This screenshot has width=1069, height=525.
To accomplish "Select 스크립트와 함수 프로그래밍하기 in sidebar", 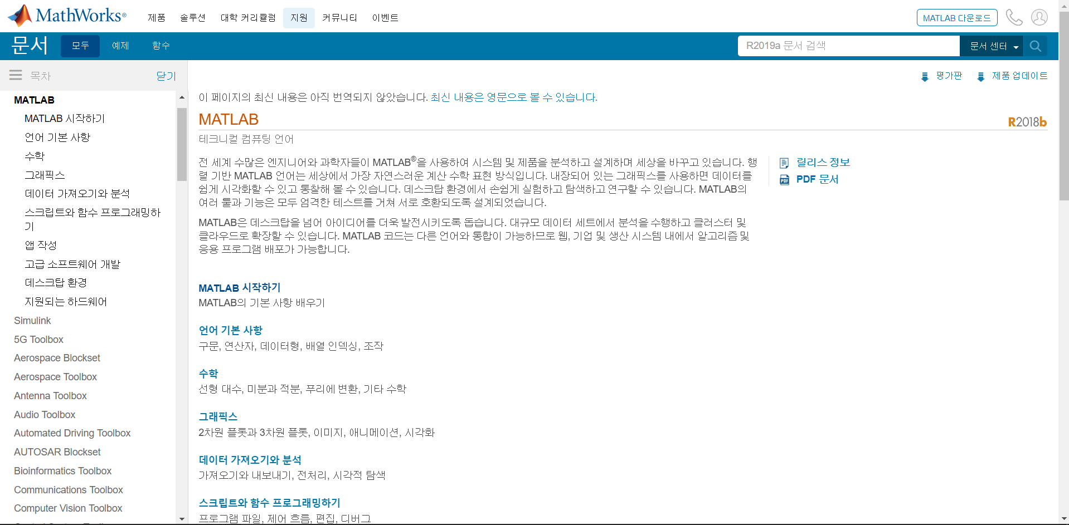I will pos(93,219).
